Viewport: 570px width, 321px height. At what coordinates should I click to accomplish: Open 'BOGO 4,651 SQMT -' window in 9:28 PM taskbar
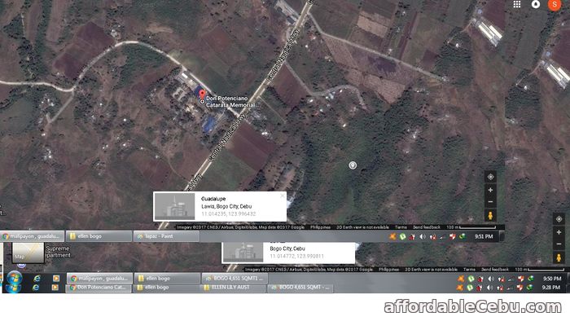coord(300,288)
